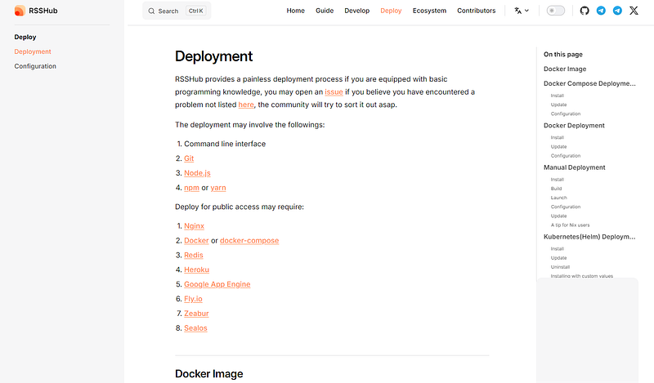Jump to Docker Image in page outline
The width and height of the screenshot is (654, 383).
coord(565,69)
